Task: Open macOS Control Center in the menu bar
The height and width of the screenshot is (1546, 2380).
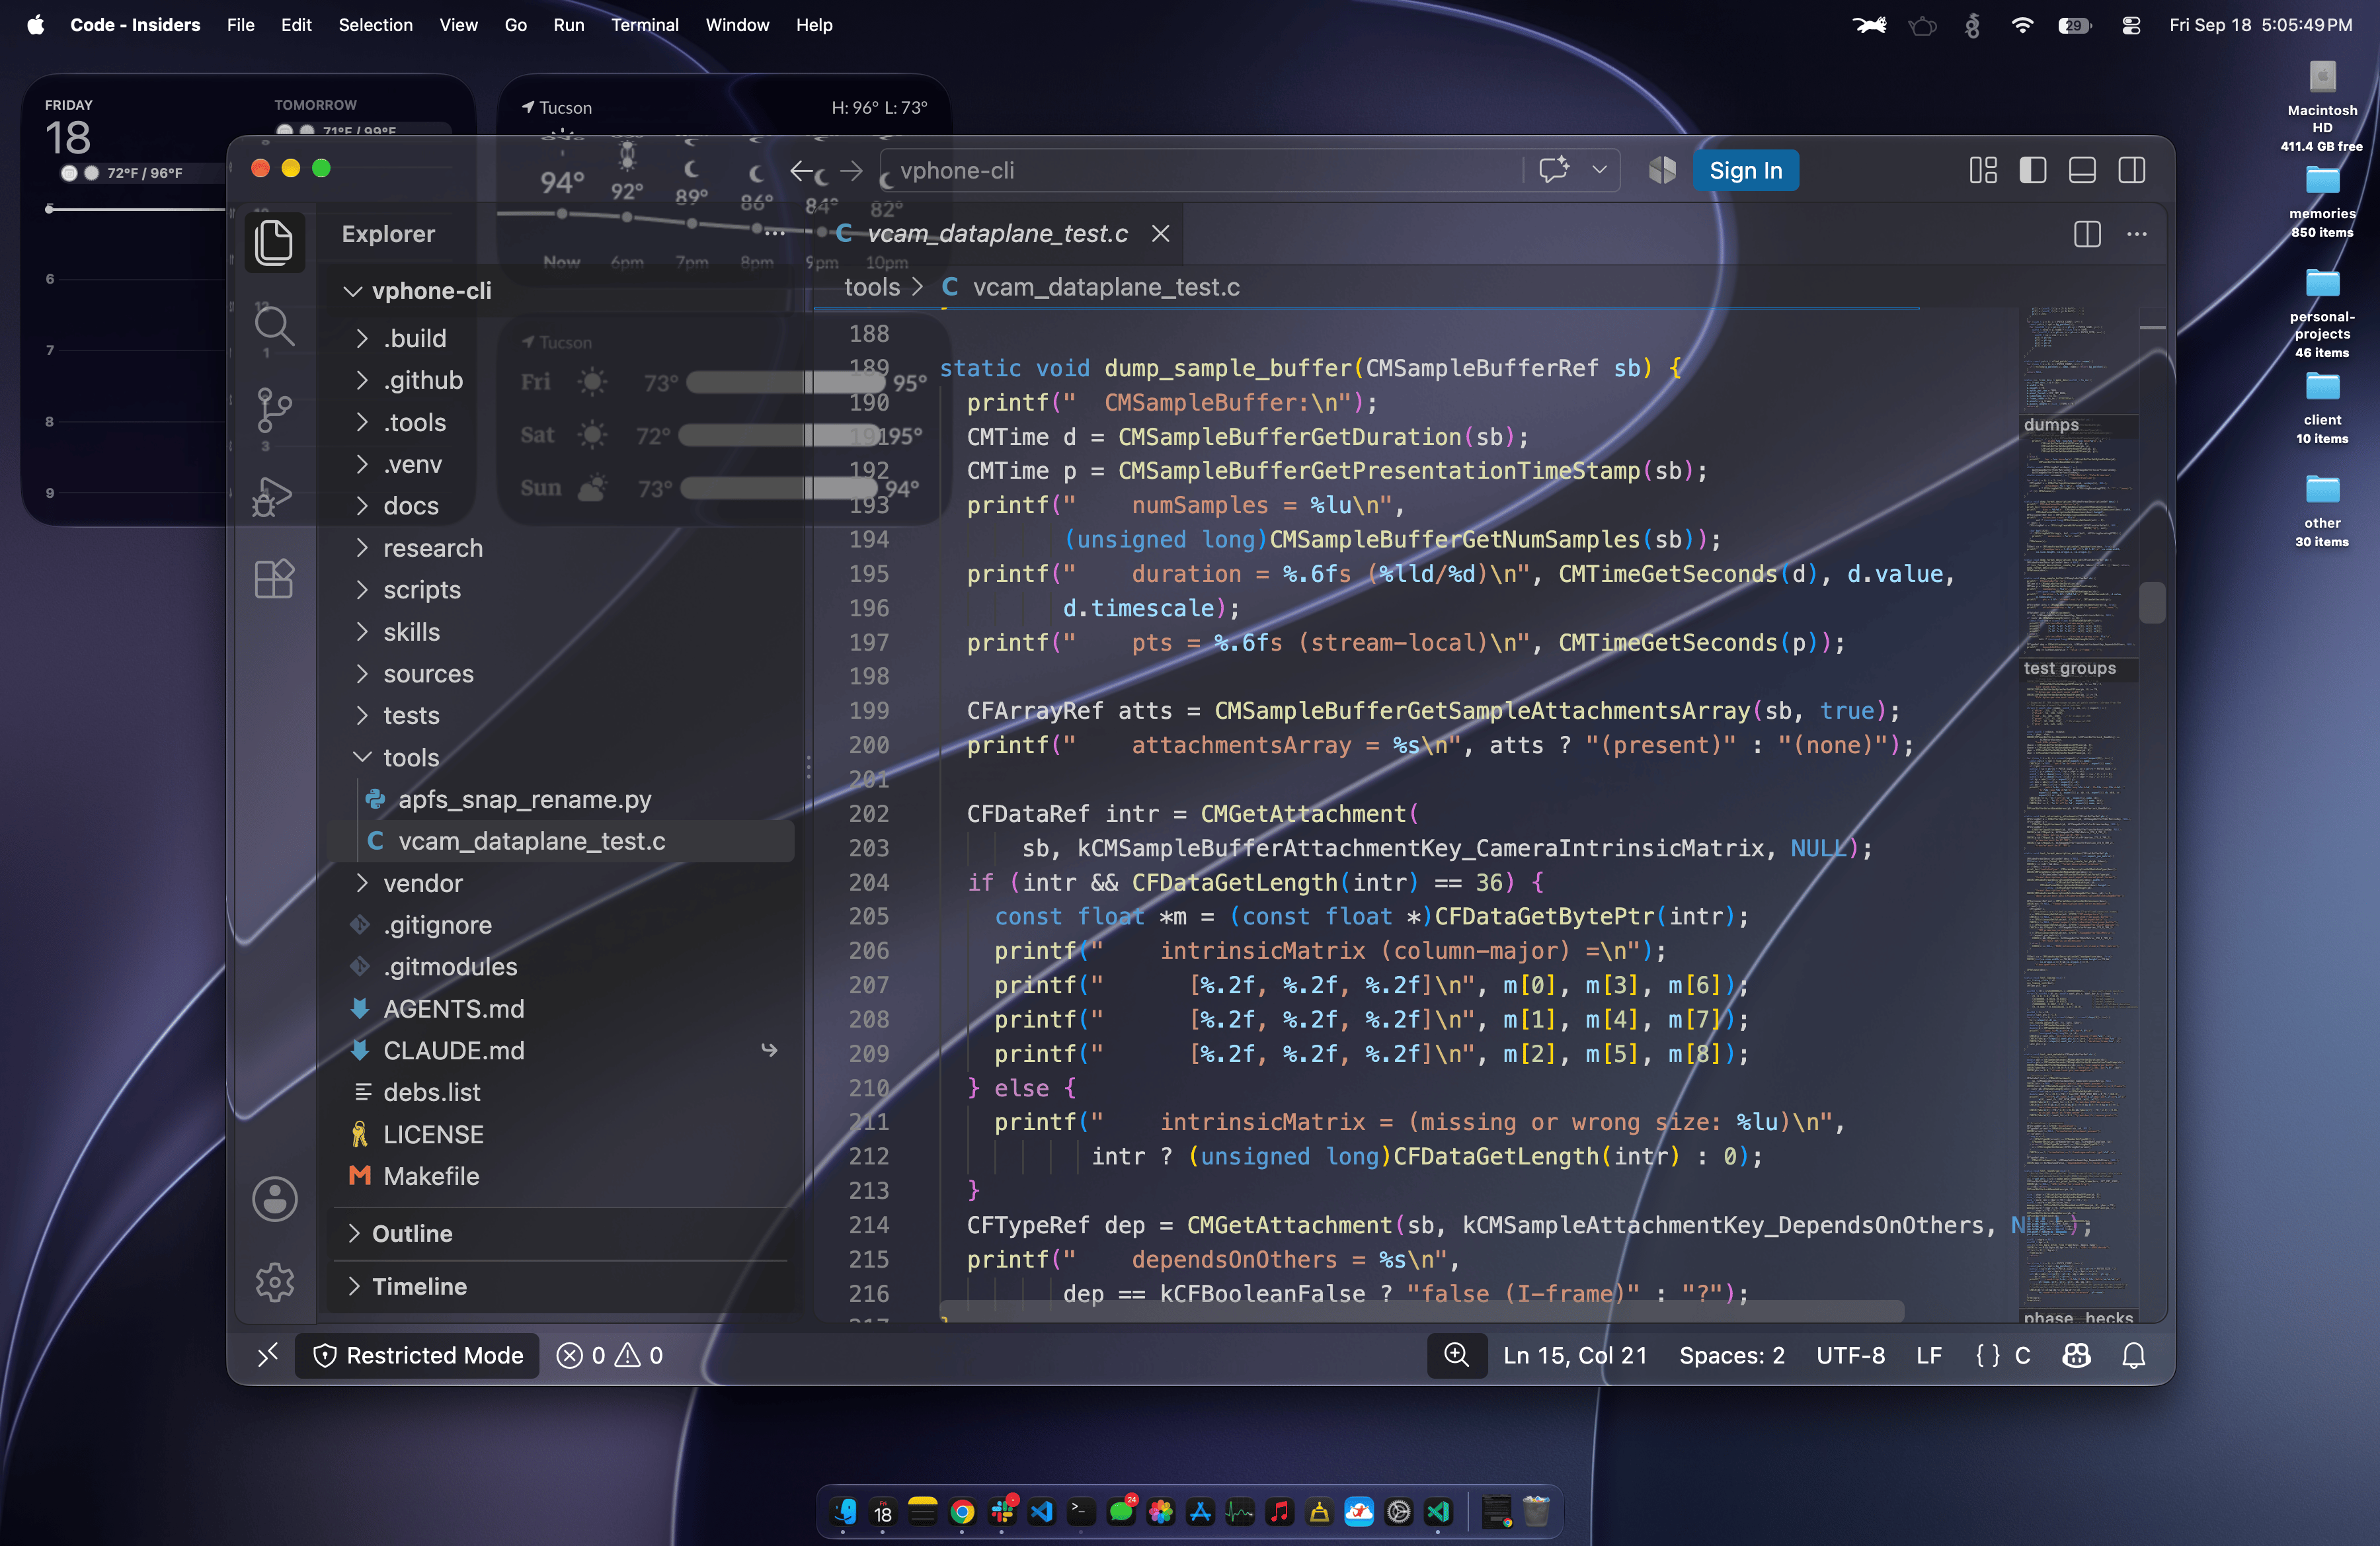Action: tap(2131, 25)
